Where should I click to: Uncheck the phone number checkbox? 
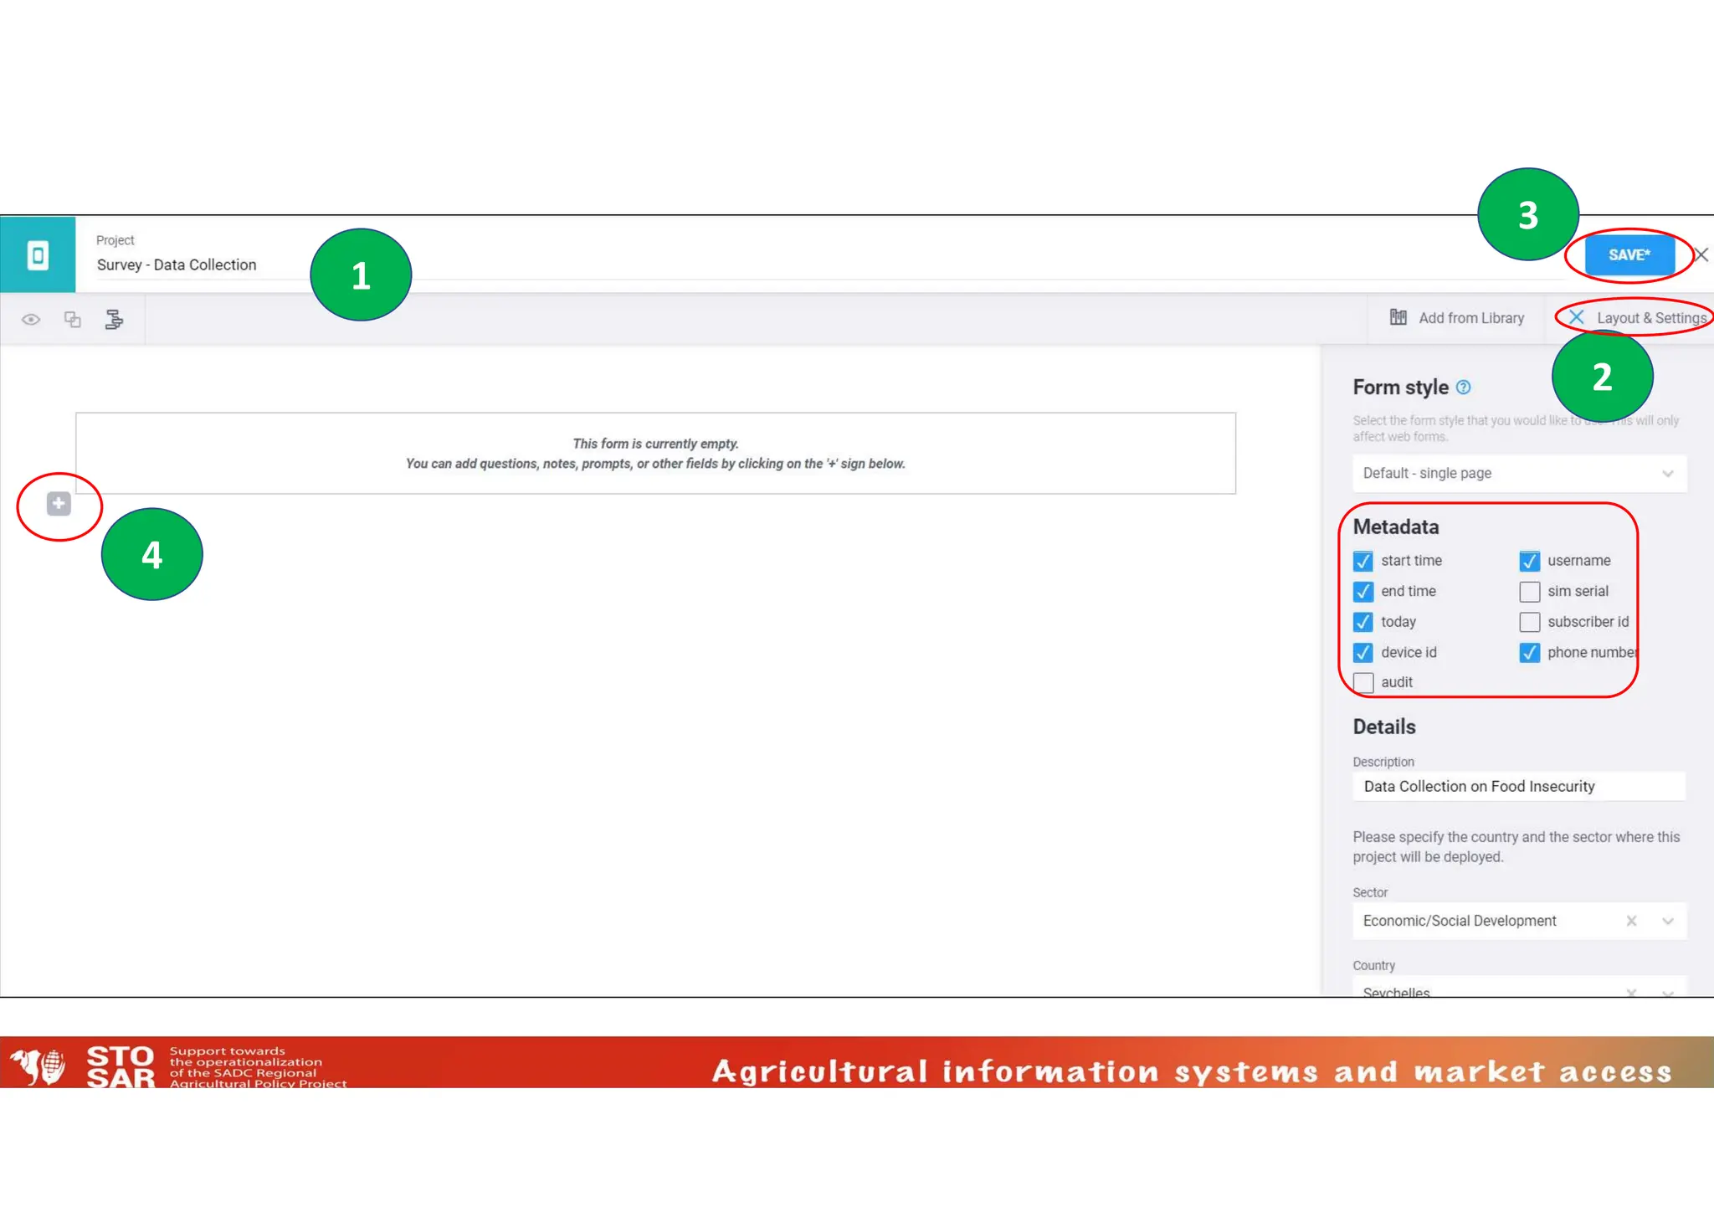[1530, 652]
